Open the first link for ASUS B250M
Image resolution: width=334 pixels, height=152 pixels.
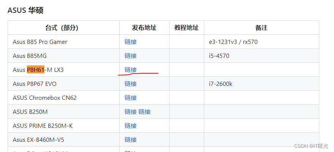coord(130,112)
